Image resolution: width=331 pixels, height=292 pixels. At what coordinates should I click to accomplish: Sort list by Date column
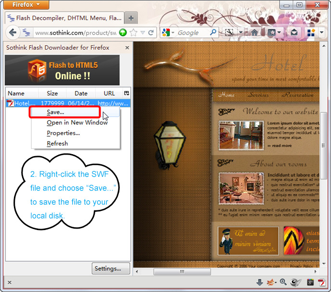coord(81,93)
